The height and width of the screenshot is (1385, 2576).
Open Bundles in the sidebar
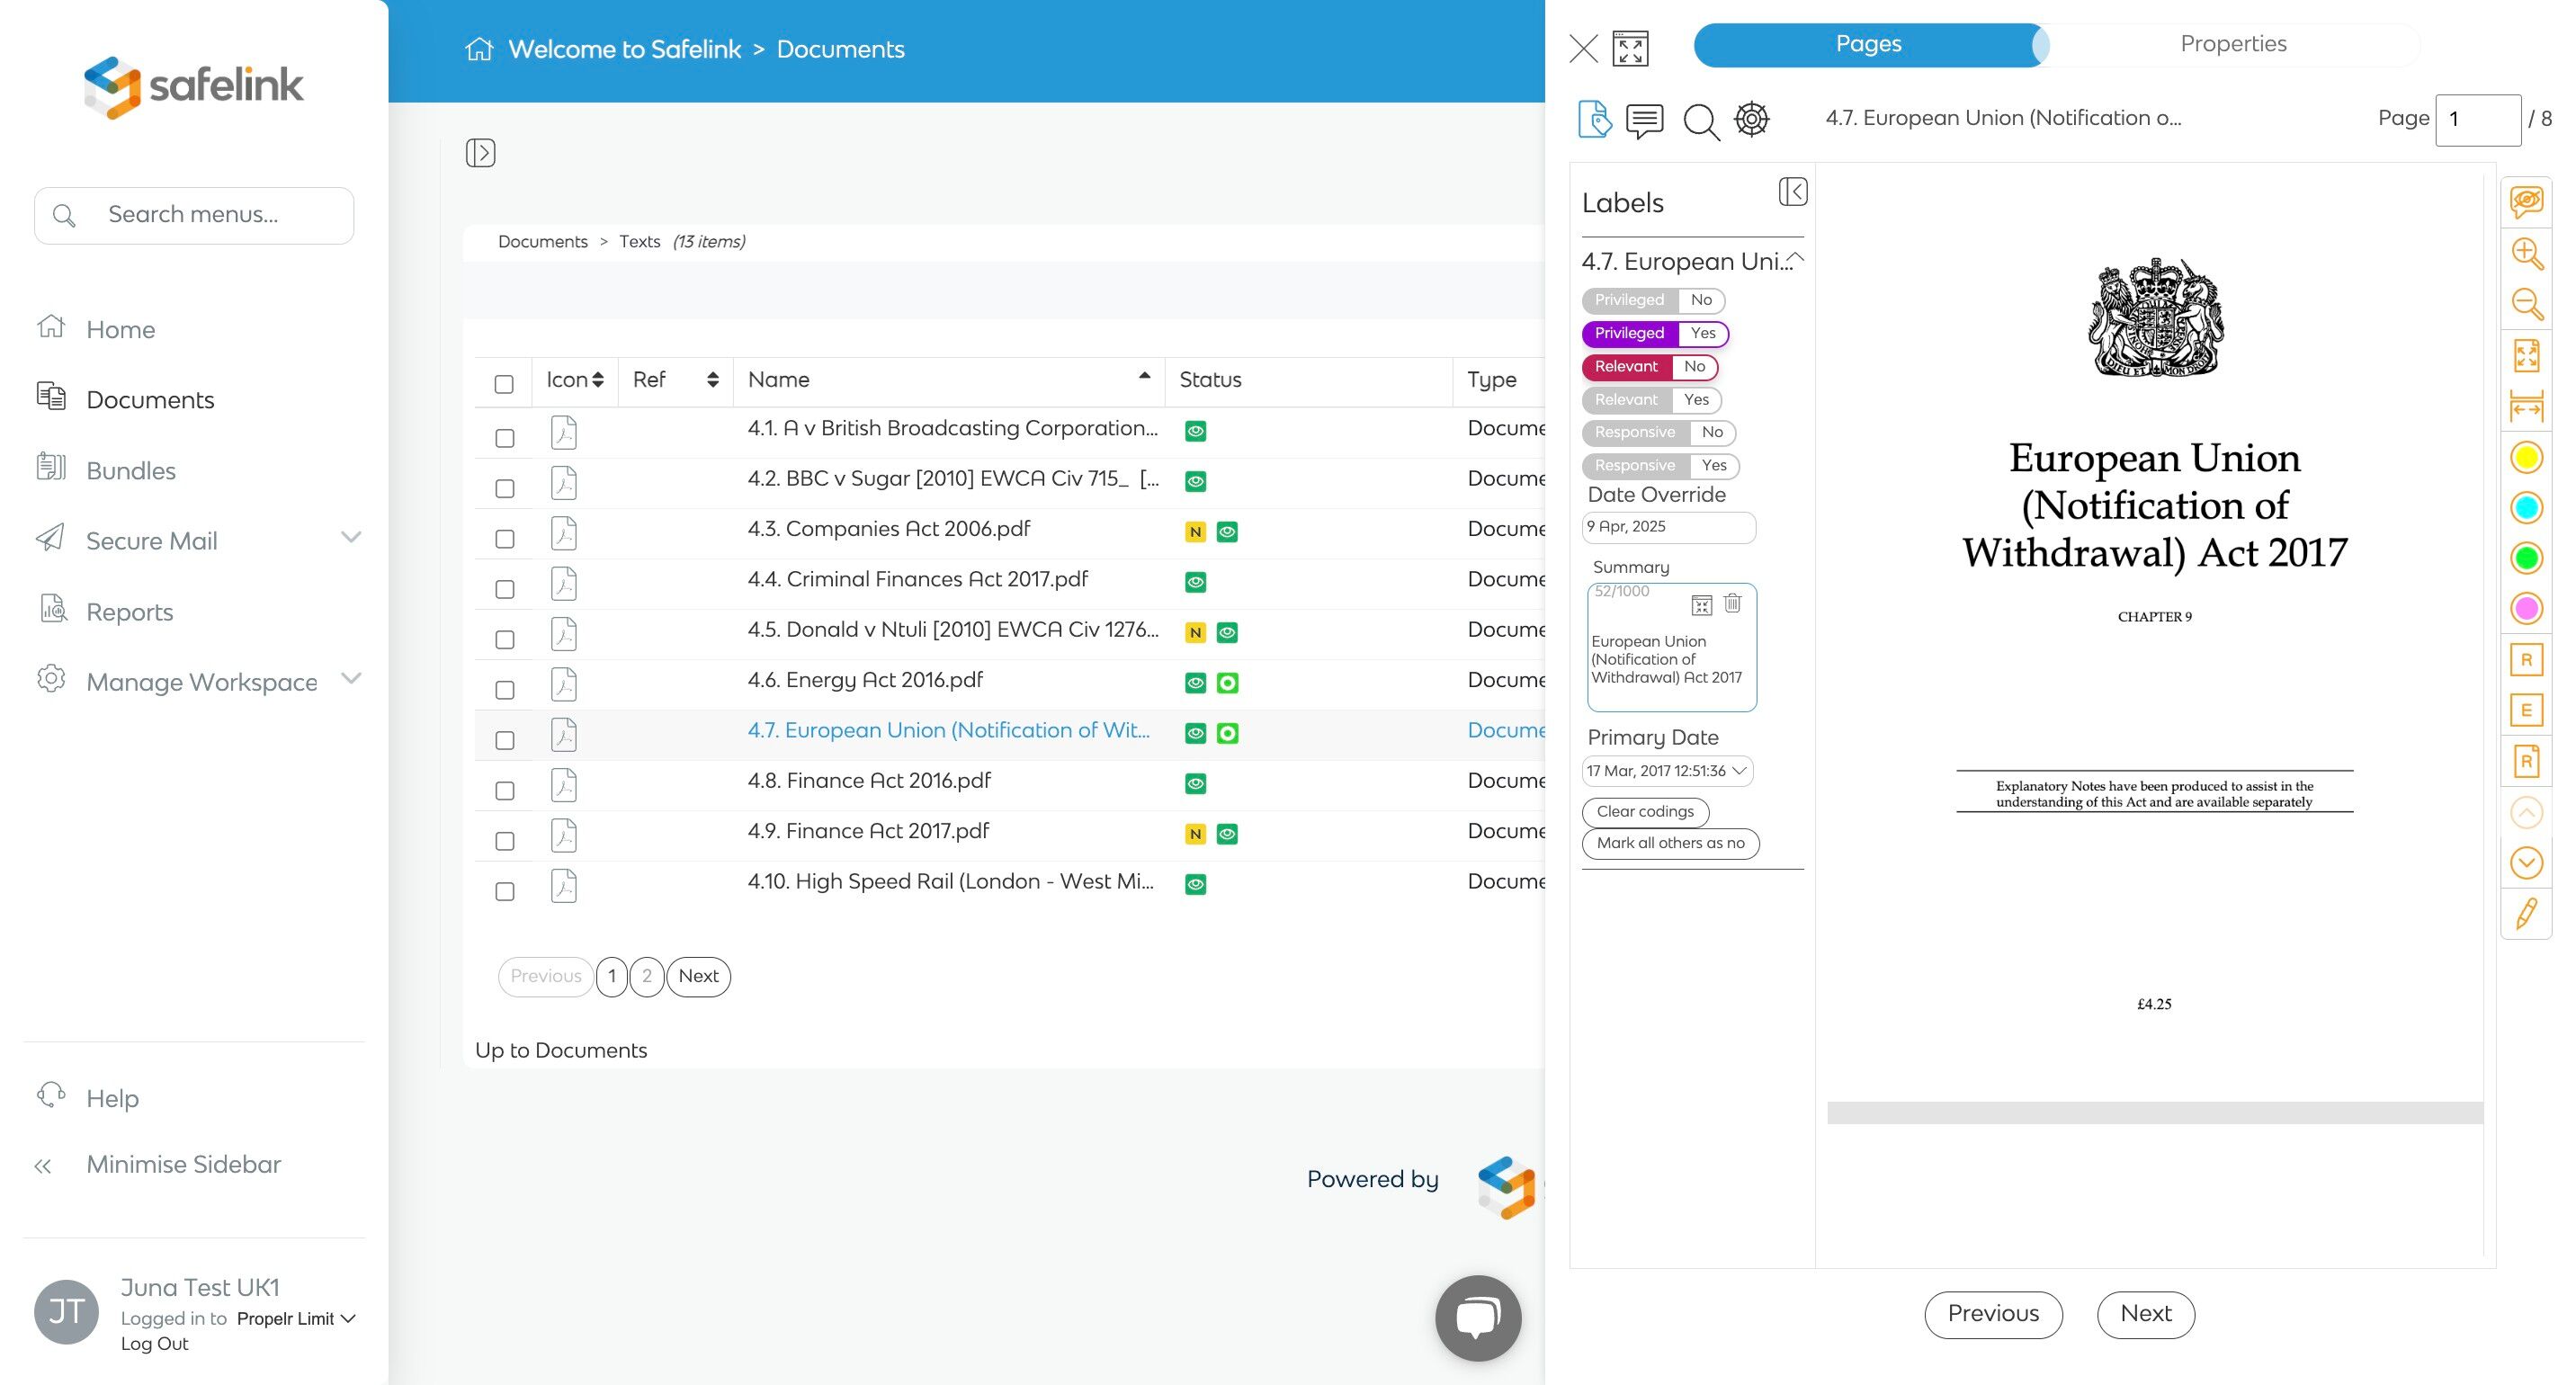pyautogui.click(x=130, y=470)
